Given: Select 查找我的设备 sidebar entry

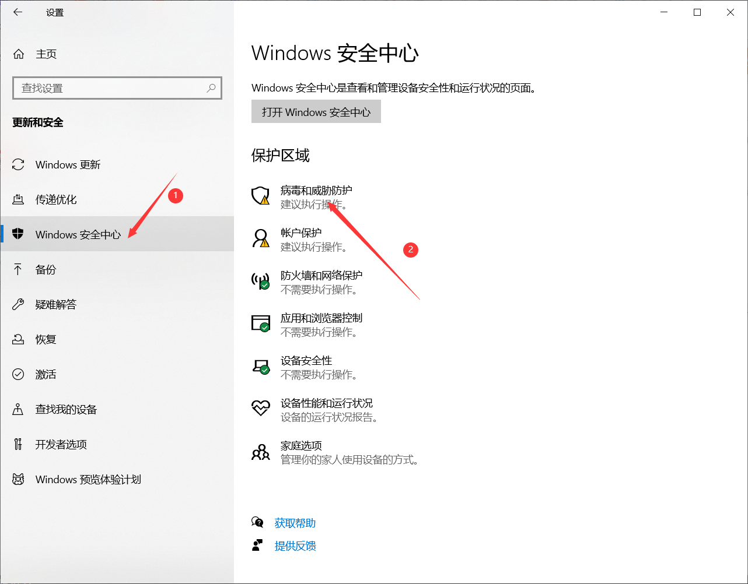Looking at the screenshot, I should click(117, 409).
